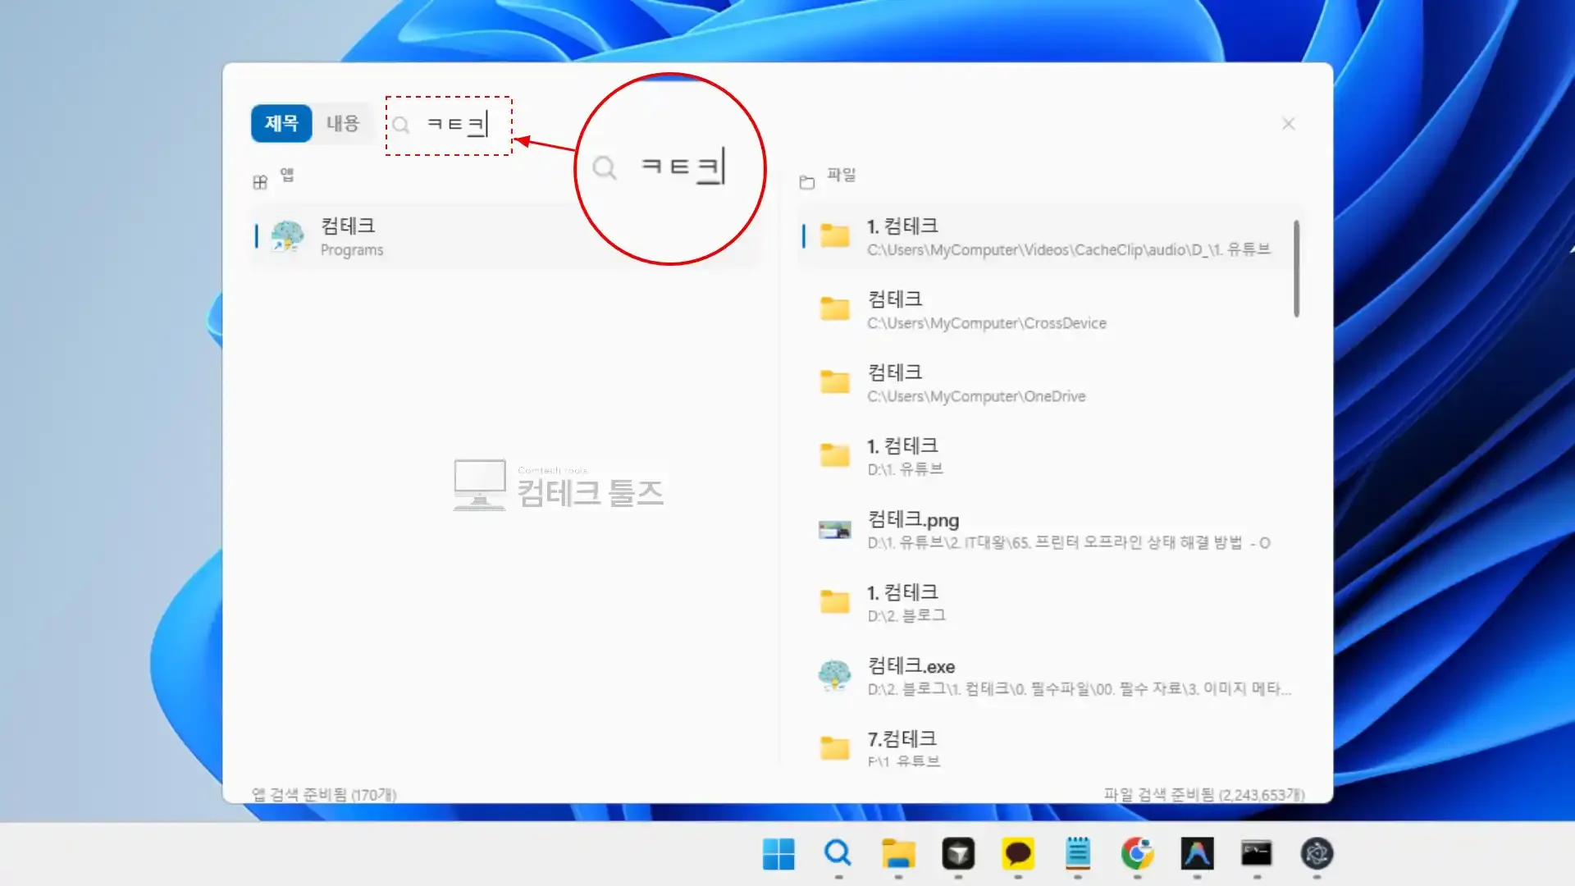Click the 컴테크.png image thumbnail
Image resolution: width=1575 pixels, height=886 pixels.
pos(835,530)
